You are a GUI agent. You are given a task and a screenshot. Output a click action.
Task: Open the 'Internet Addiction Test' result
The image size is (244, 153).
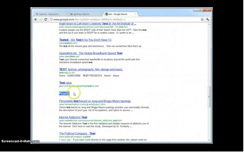73,118
